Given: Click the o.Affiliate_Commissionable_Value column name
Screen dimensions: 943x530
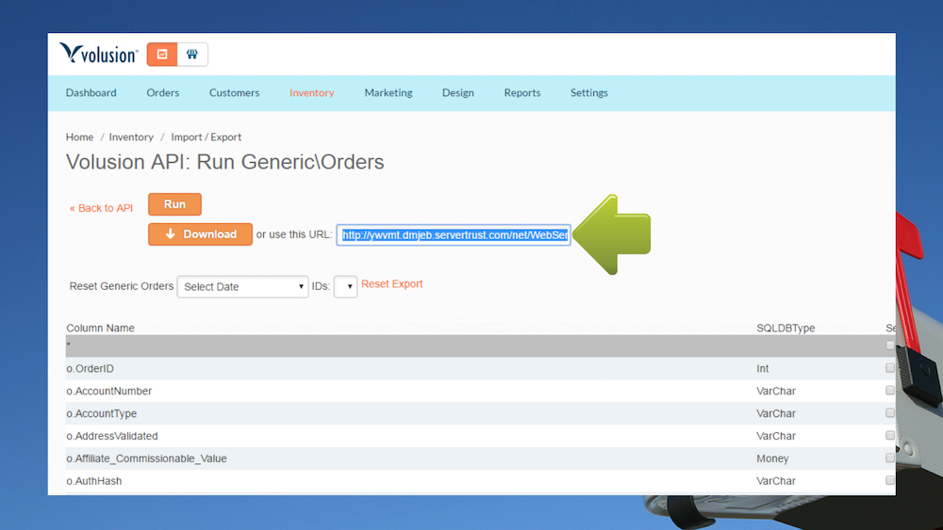Looking at the screenshot, I should [x=147, y=458].
